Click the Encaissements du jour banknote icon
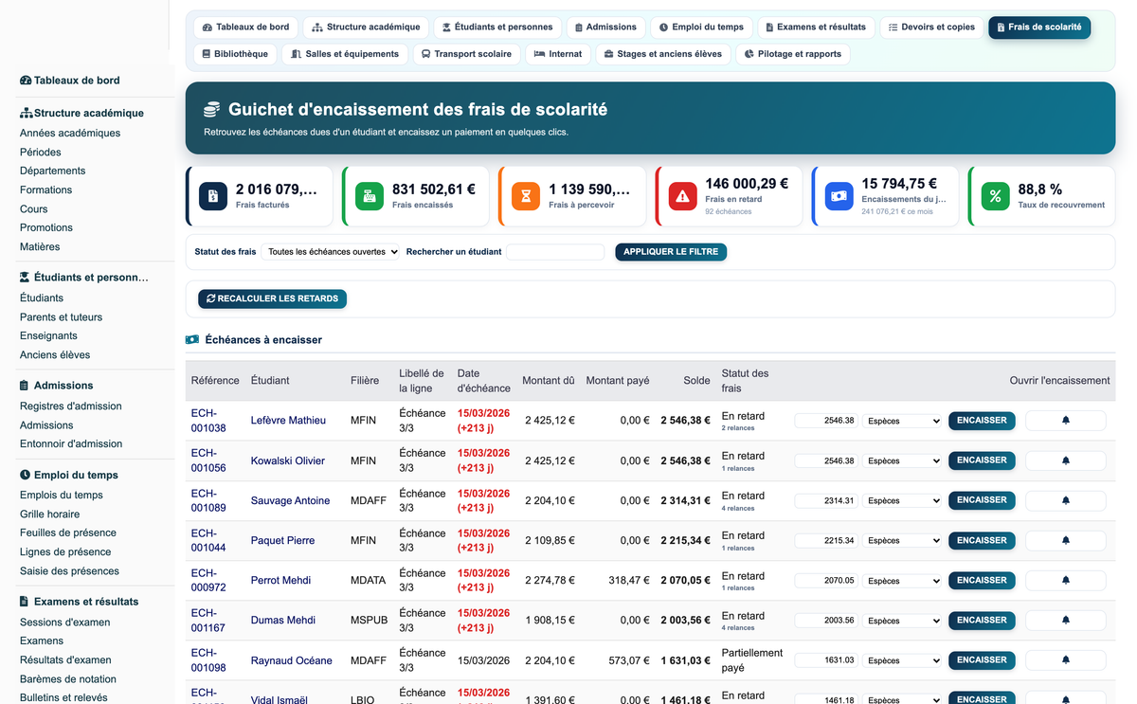The width and height of the screenshot is (1137, 704). click(839, 196)
